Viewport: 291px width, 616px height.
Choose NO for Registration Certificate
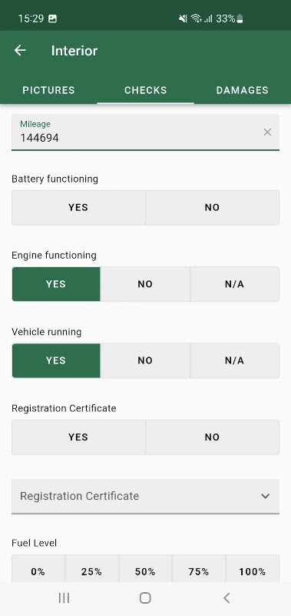point(212,437)
